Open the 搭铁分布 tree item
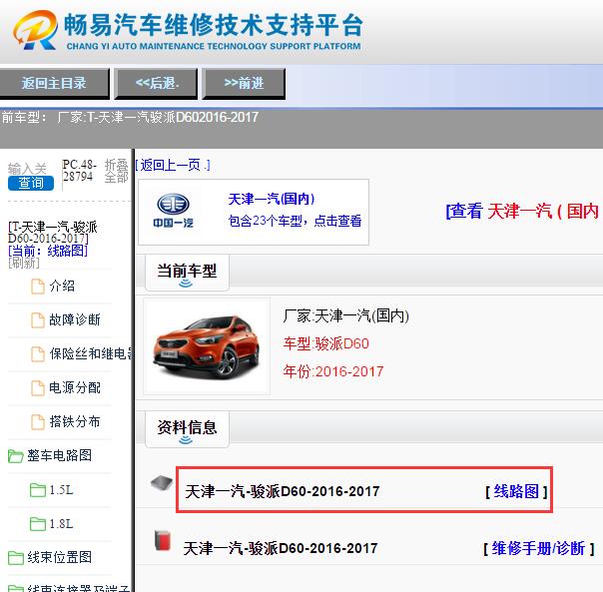 (x=75, y=421)
